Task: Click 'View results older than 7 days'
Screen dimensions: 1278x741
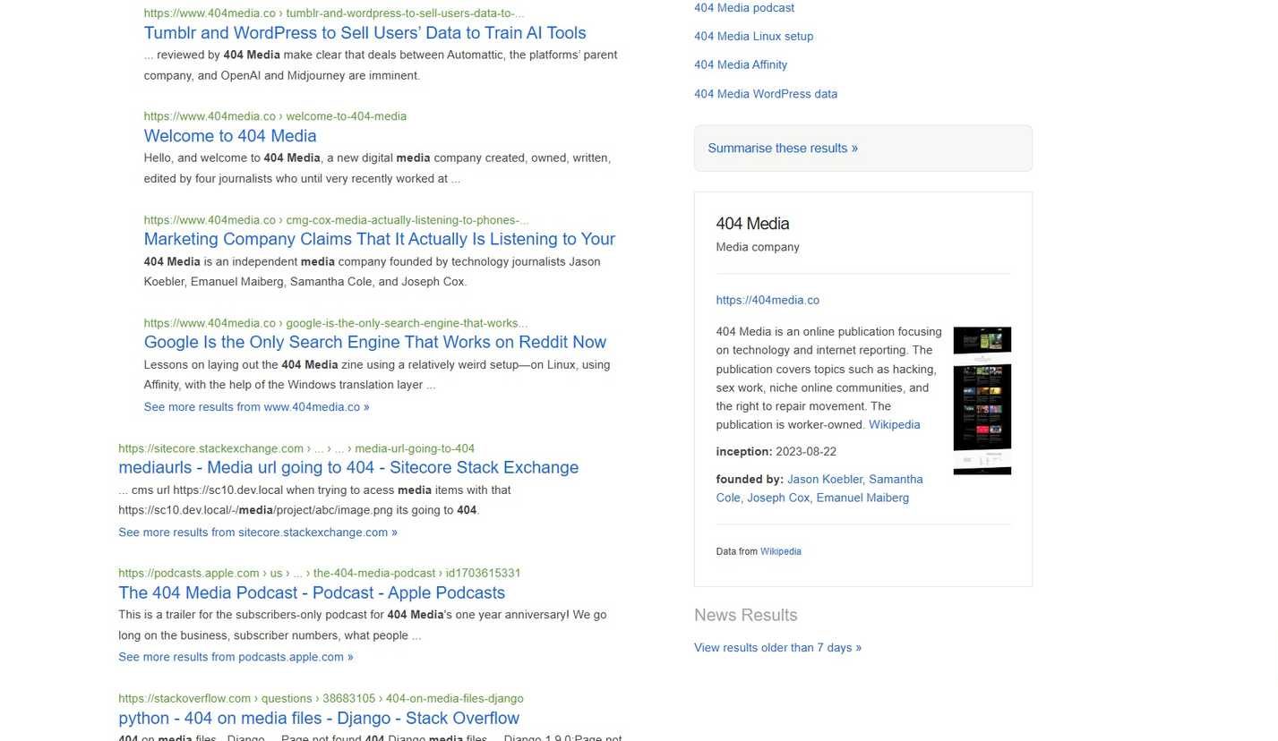Action: coord(776,648)
